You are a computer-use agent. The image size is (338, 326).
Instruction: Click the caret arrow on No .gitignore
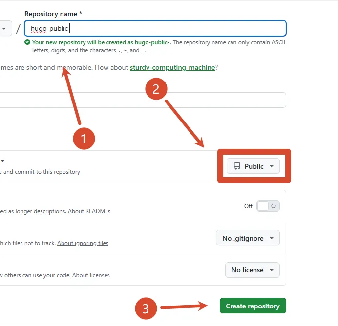272,238
